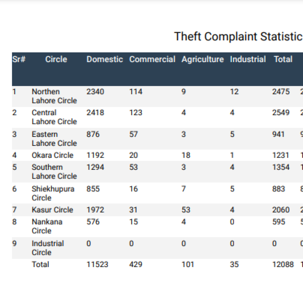
Task: Click the Industrial Circle row name
Action: 48,248
